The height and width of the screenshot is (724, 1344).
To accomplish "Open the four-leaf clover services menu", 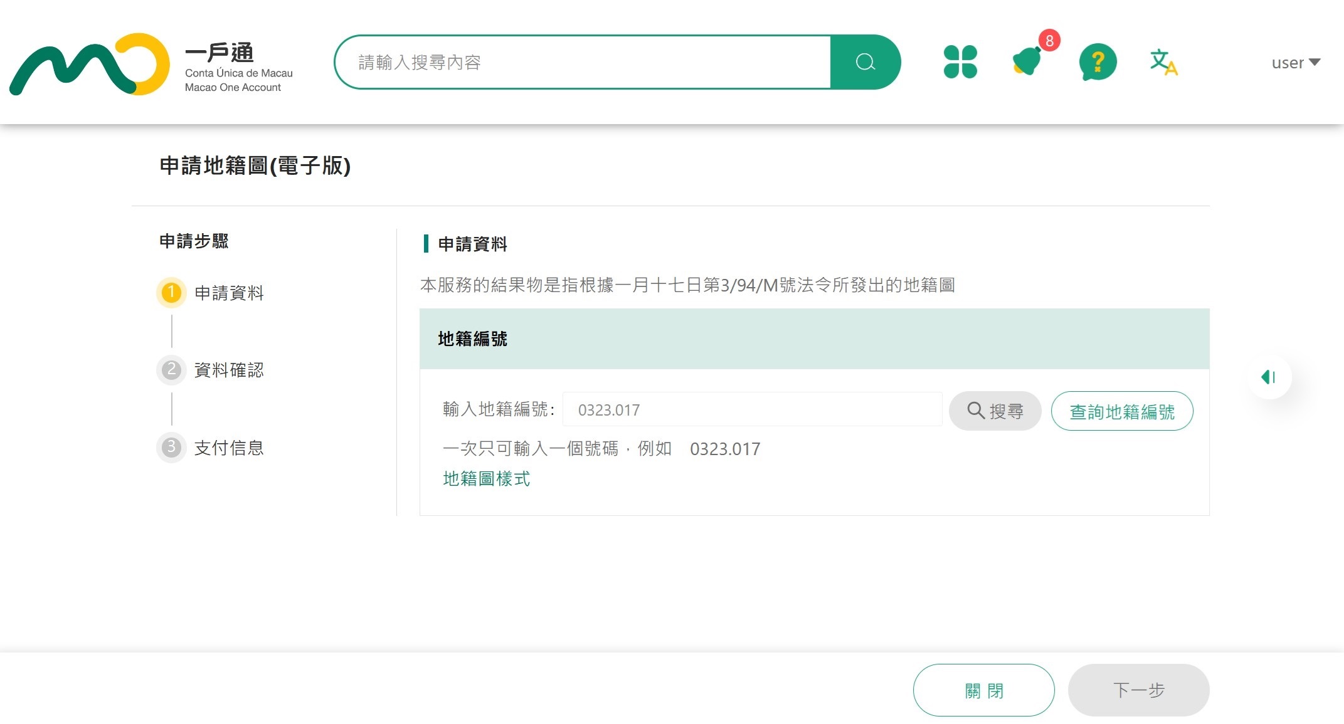I will (960, 62).
